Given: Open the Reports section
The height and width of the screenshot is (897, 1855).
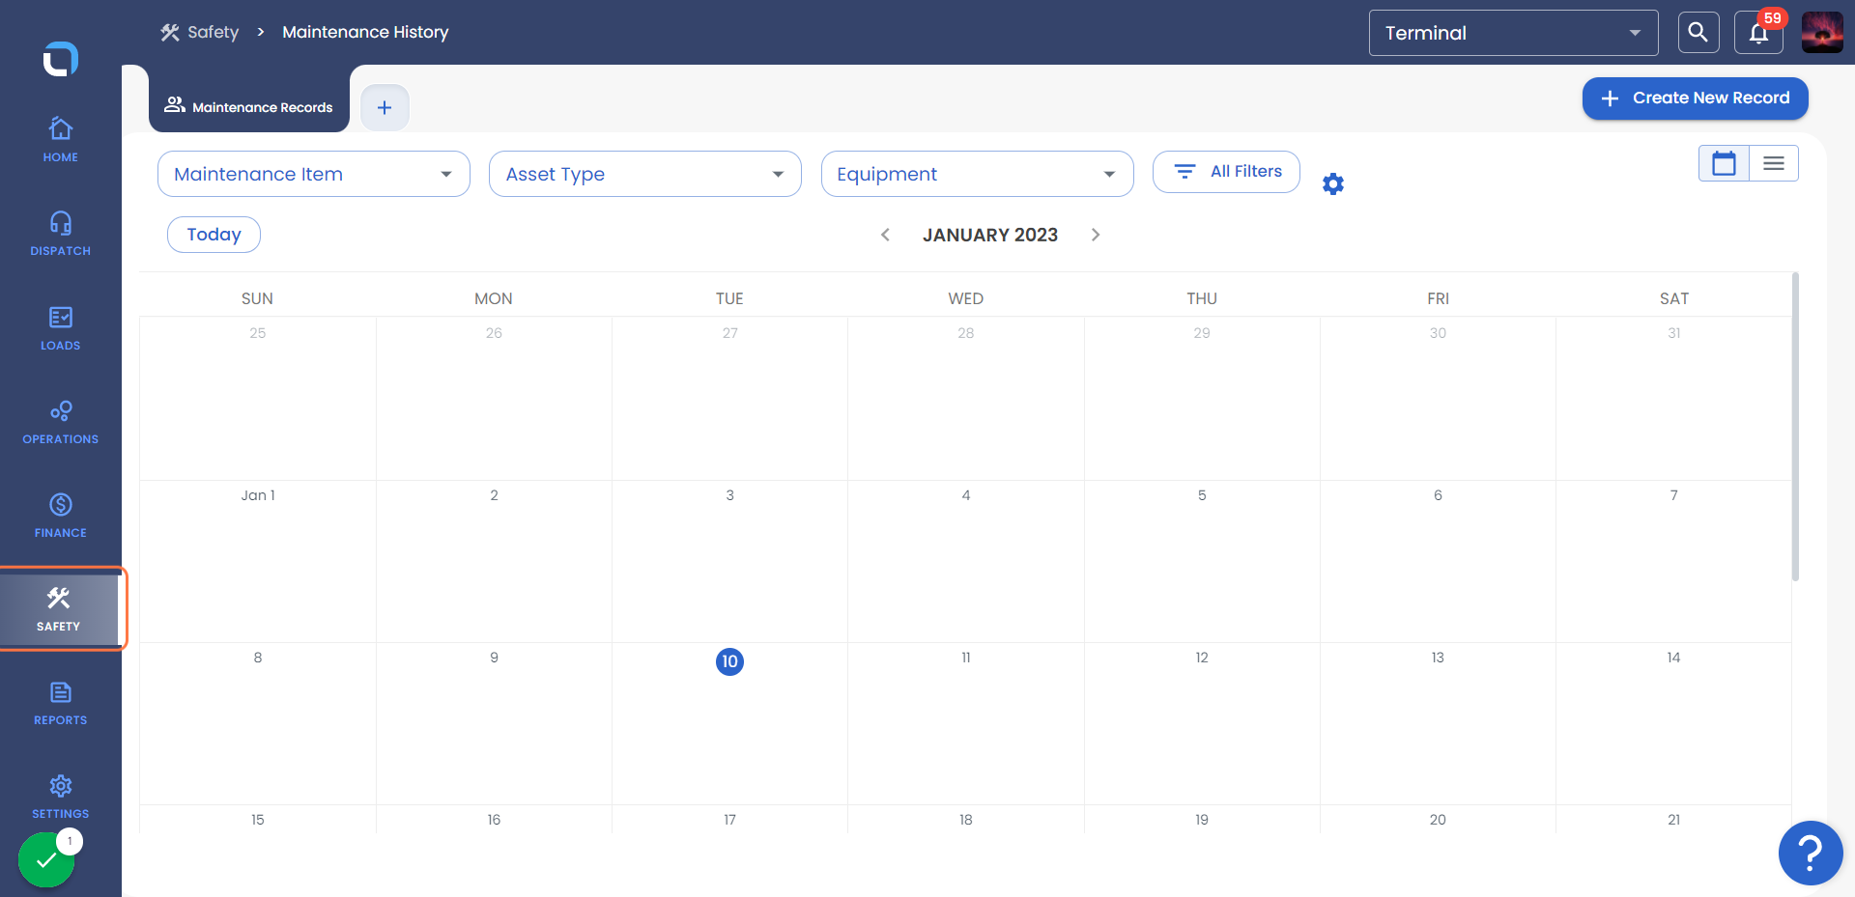Looking at the screenshot, I should point(60,703).
